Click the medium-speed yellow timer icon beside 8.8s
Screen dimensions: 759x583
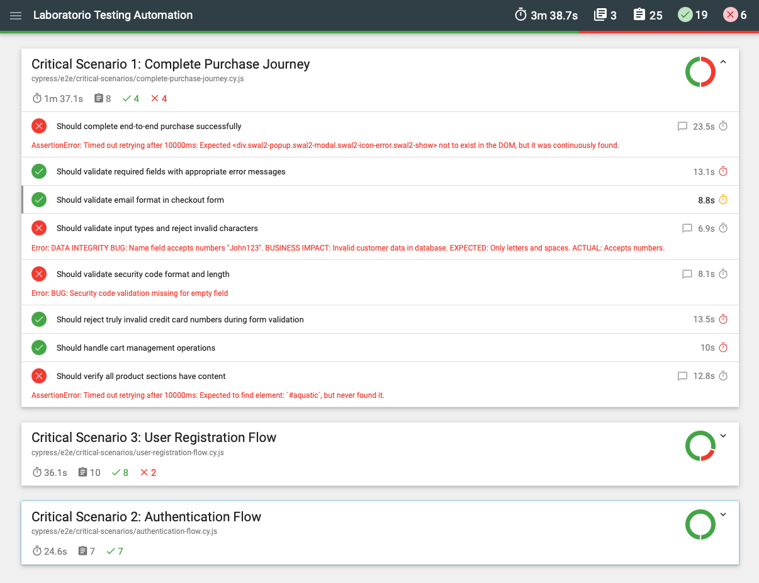coord(723,200)
